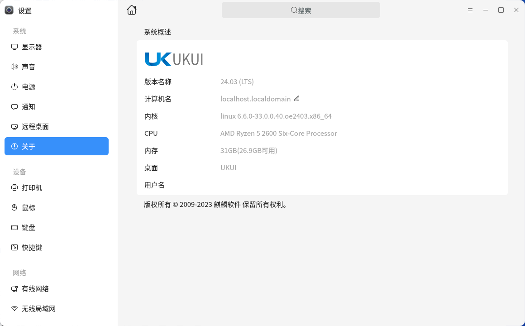Click the UKUI logo in system overview

[174, 59]
